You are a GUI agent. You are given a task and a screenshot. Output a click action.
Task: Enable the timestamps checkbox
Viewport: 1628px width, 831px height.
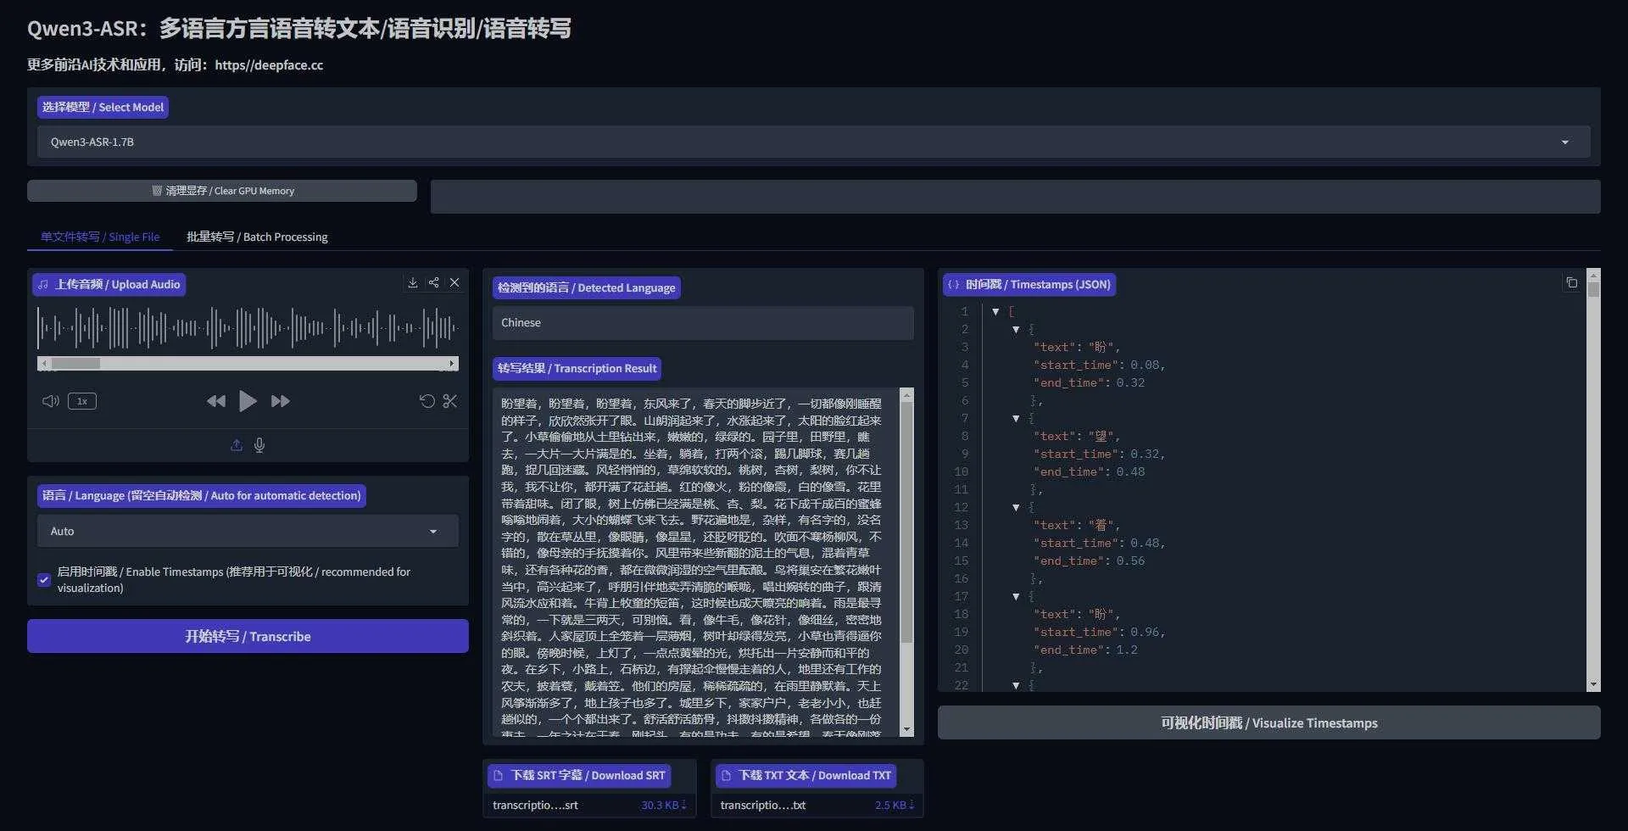(43, 580)
